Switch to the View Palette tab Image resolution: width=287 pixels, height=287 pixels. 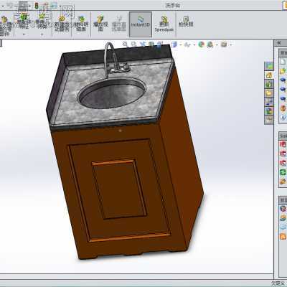(269, 102)
